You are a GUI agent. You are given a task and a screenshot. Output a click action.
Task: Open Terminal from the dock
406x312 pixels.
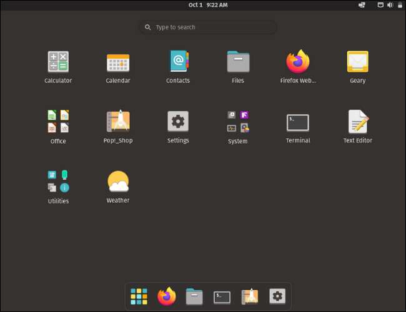click(222, 296)
